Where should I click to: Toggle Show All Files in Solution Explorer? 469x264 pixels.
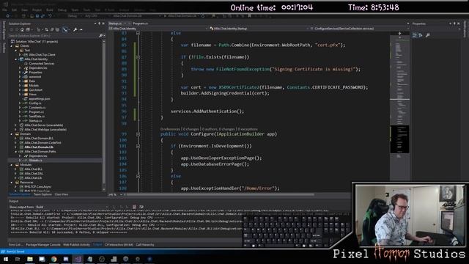coord(57,29)
